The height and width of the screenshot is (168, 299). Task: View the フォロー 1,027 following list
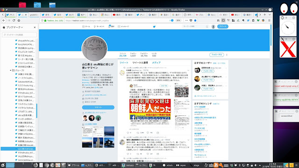click(133, 55)
